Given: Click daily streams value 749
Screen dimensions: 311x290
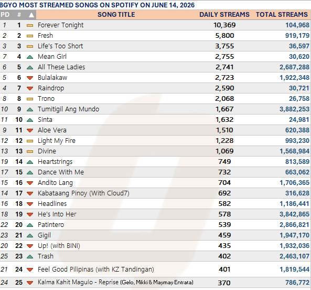Looking at the screenshot, I should click(x=224, y=162).
